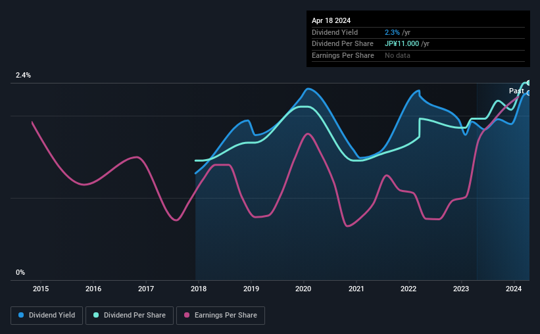This screenshot has width=540, height=334.
Task: Click the 2016 x-axis label
Action: click(93, 289)
